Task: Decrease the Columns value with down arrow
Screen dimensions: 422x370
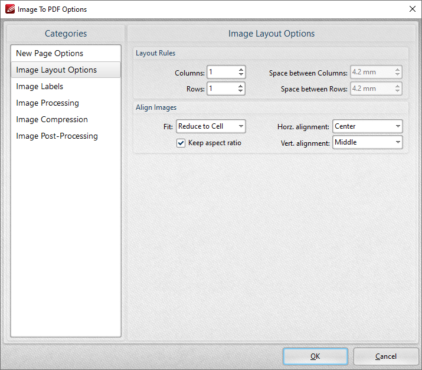Action: (241, 74)
